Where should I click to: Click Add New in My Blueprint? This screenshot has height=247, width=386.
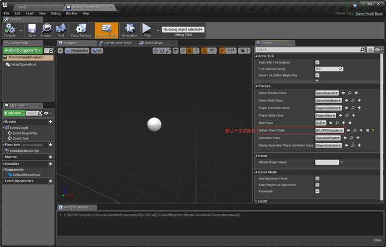[14, 113]
